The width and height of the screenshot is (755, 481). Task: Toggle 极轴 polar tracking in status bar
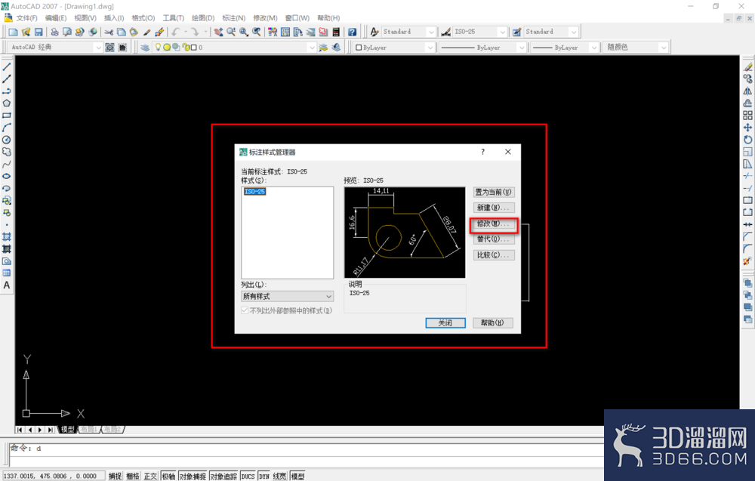[x=168, y=476]
